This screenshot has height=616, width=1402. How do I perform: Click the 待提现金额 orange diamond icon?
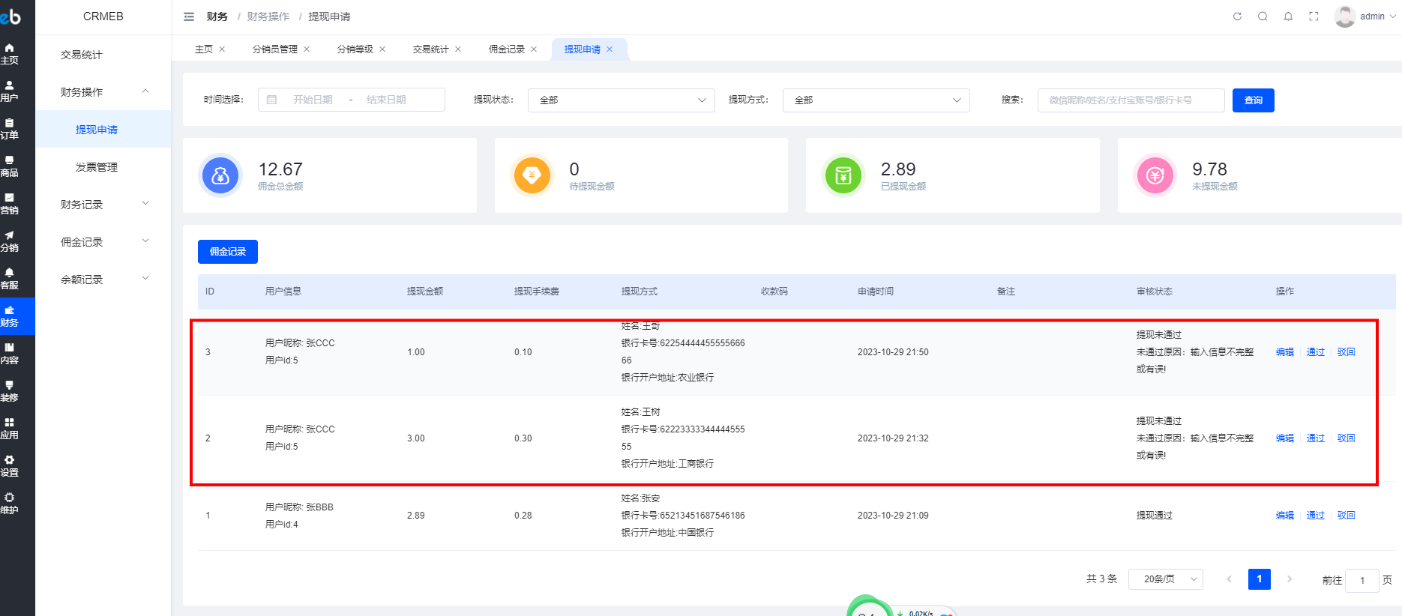click(532, 175)
